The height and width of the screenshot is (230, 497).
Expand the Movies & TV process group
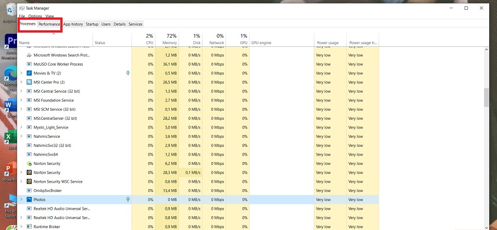point(21,73)
